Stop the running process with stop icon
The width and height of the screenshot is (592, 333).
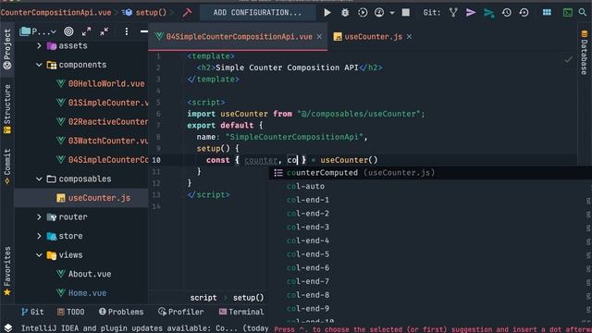pos(405,12)
